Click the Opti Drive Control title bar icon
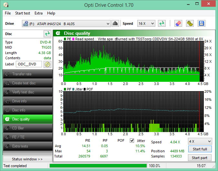The width and height of the screenshot is (218, 171). pyautogui.click(x=6, y=5)
